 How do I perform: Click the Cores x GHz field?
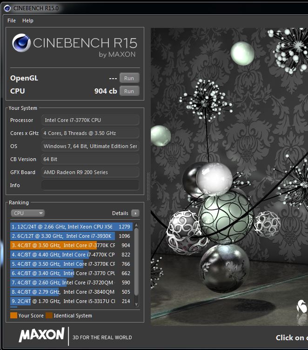click(90, 133)
